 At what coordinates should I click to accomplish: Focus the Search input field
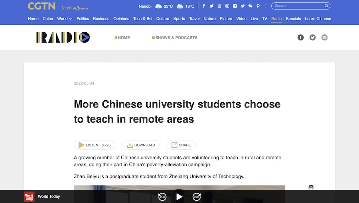(x=298, y=6)
